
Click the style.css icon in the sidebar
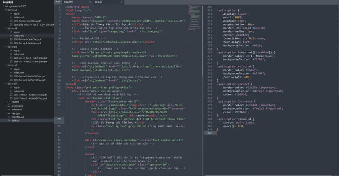coord(9,121)
